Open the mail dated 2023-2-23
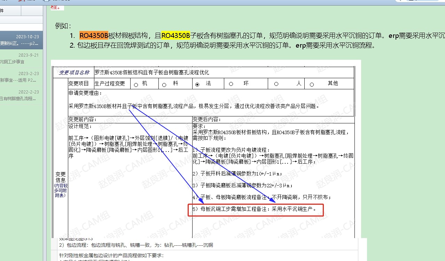Image resolution: width=445 pixels, height=261 pixels. point(21,77)
